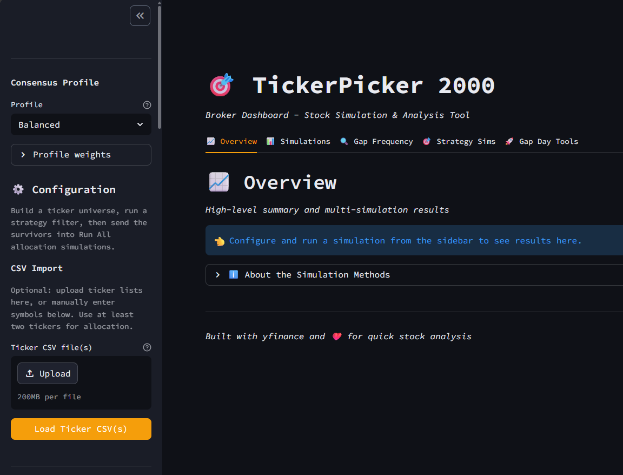Click the heart icon in footer

tap(337, 337)
